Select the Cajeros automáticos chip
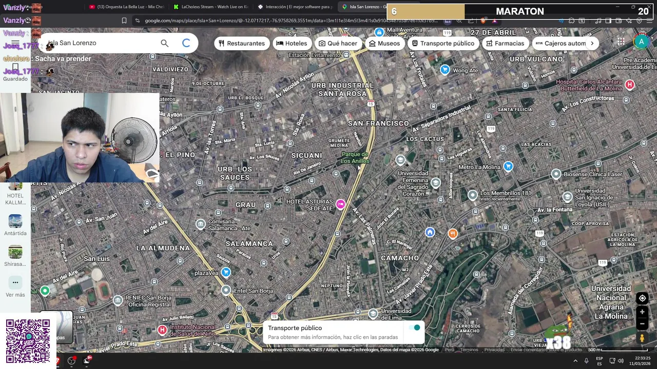This screenshot has height=369, width=657. 560,44
